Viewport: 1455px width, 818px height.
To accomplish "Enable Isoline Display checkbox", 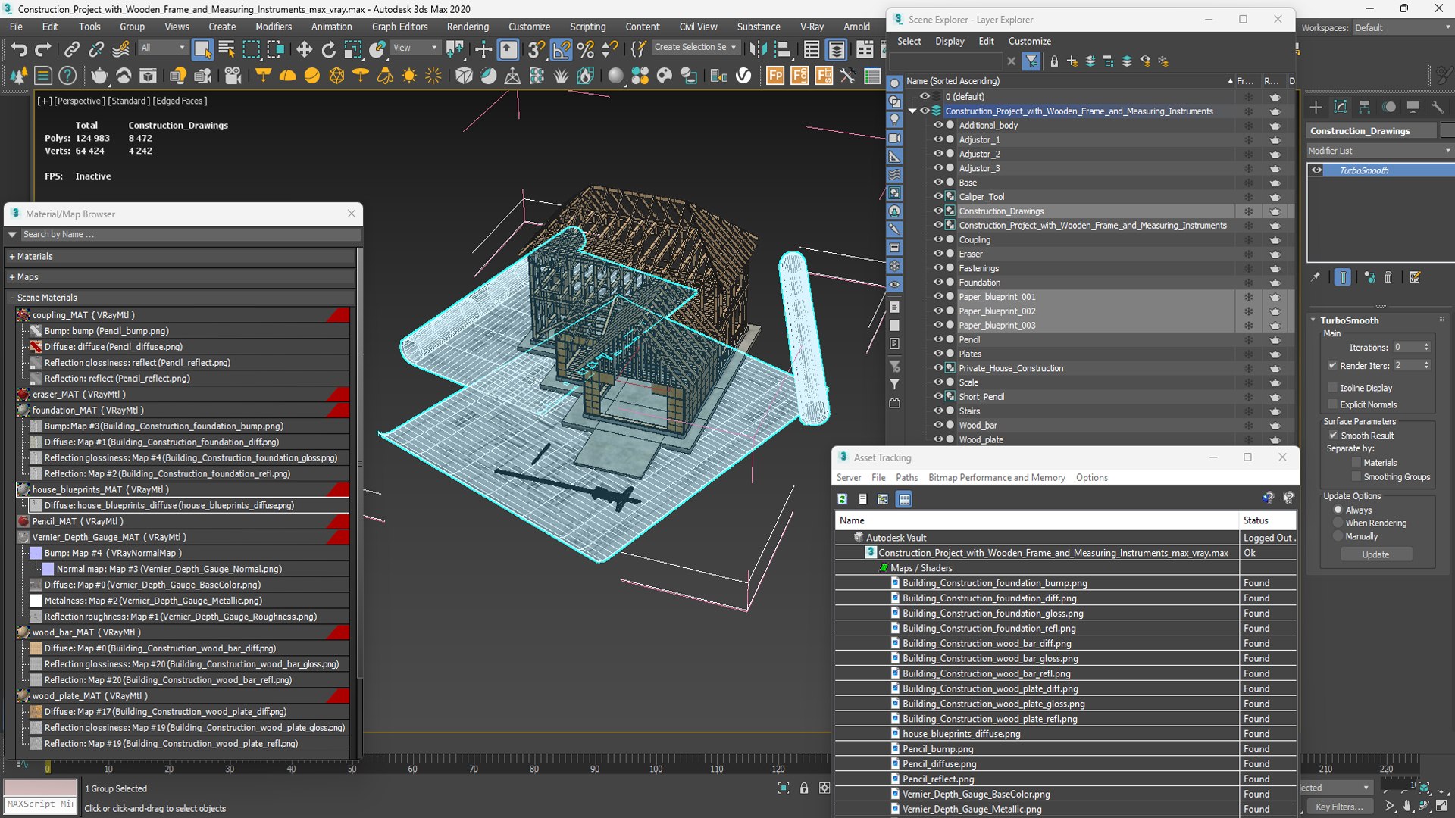I will coord(1333,388).
